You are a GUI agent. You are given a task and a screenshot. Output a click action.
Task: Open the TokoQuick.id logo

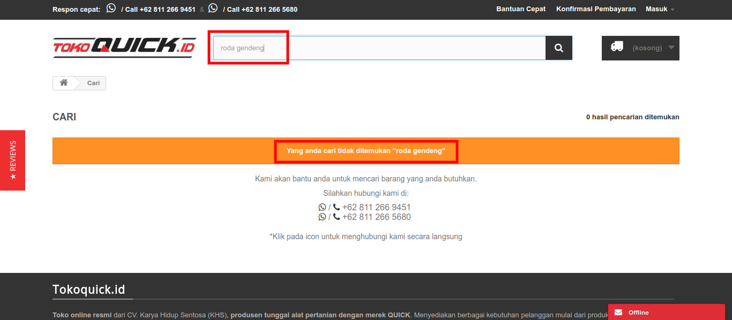[124, 48]
